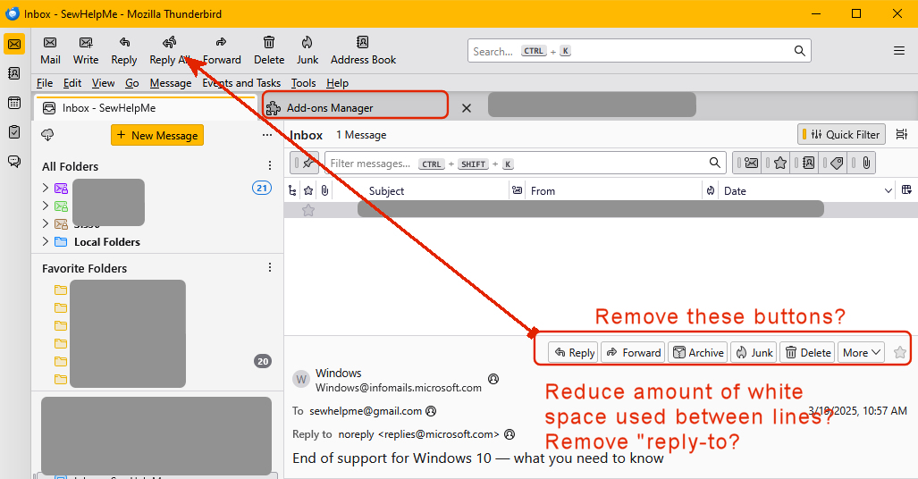Open the View menu
Screen dimensions: 918x479
pyautogui.click(x=103, y=83)
